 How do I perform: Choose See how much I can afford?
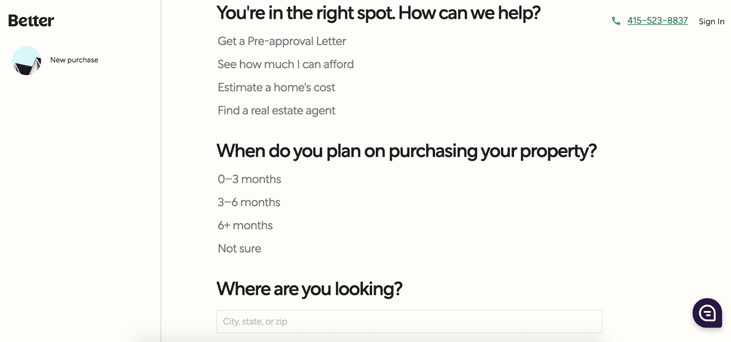pyautogui.click(x=286, y=64)
